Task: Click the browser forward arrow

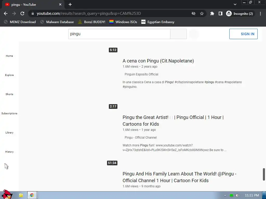Action: tap(14, 13)
